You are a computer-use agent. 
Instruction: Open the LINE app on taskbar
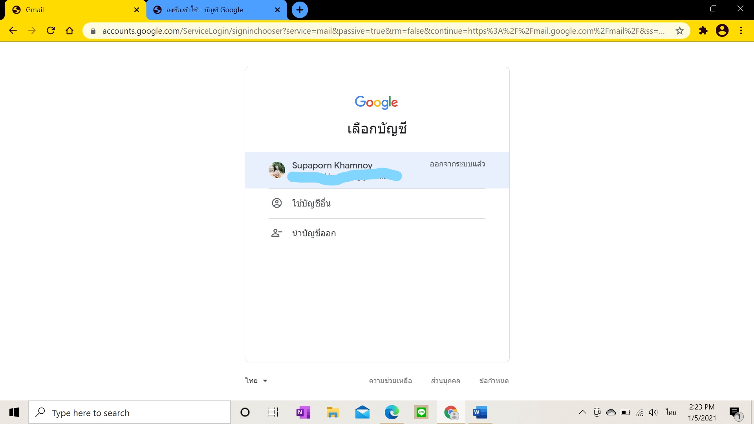[421, 412]
